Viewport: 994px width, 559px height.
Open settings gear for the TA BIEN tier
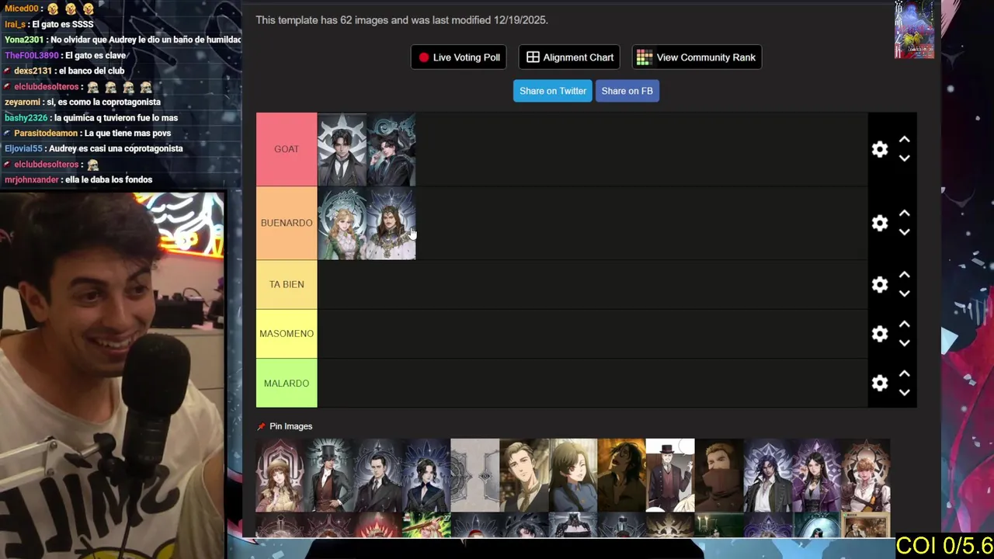tap(879, 284)
